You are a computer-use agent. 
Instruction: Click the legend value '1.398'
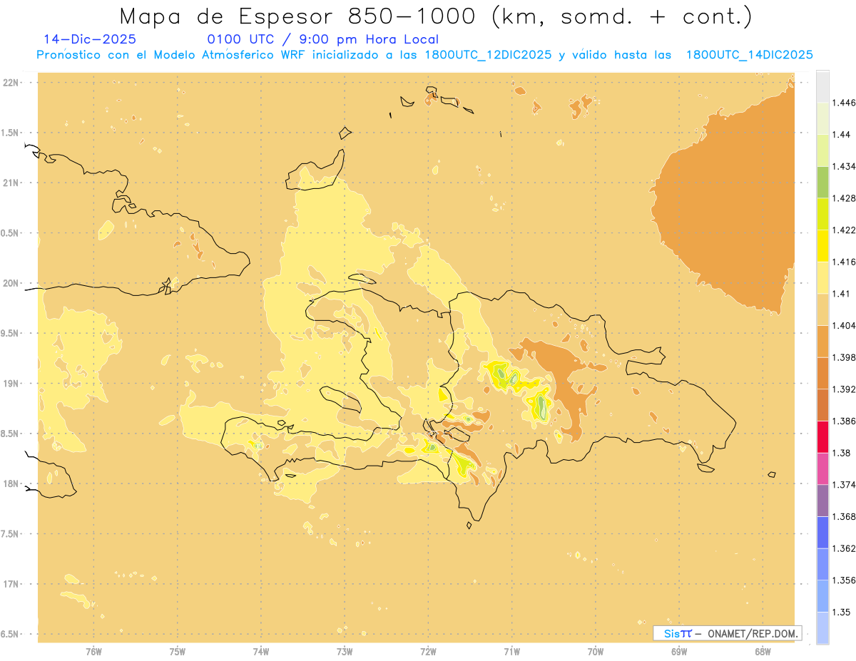point(844,357)
